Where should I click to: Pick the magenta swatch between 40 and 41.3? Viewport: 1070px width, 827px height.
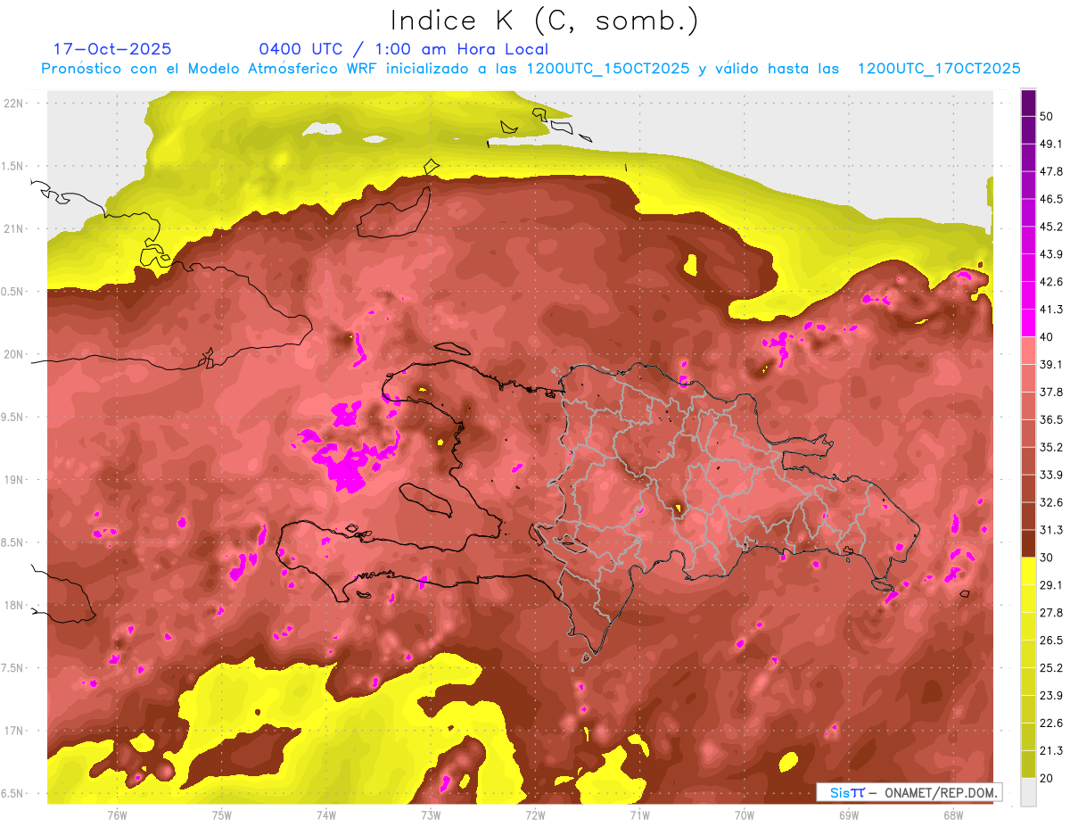[x=1028, y=323]
